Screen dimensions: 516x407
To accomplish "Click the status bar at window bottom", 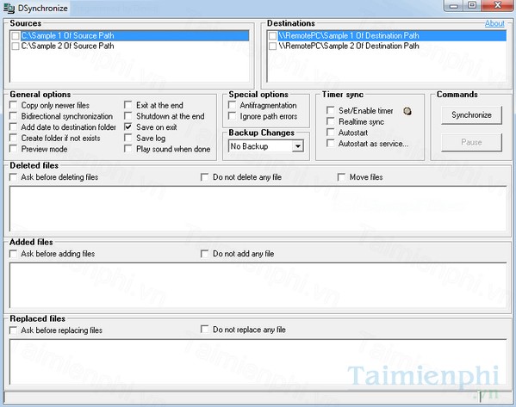I will point(258,398).
